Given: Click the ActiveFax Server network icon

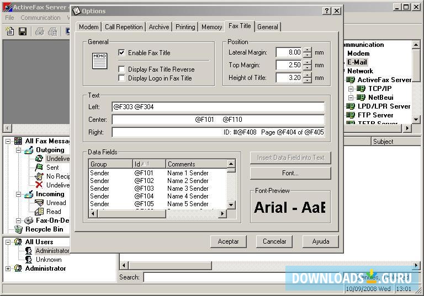Looking at the screenshot, I should pyautogui.click(x=351, y=80).
